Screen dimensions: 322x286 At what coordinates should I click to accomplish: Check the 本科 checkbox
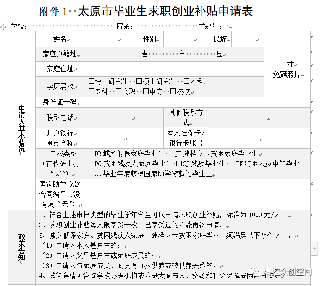click(x=186, y=81)
